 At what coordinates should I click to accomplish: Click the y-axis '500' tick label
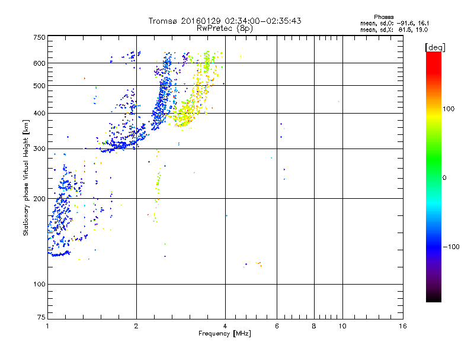[39, 86]
